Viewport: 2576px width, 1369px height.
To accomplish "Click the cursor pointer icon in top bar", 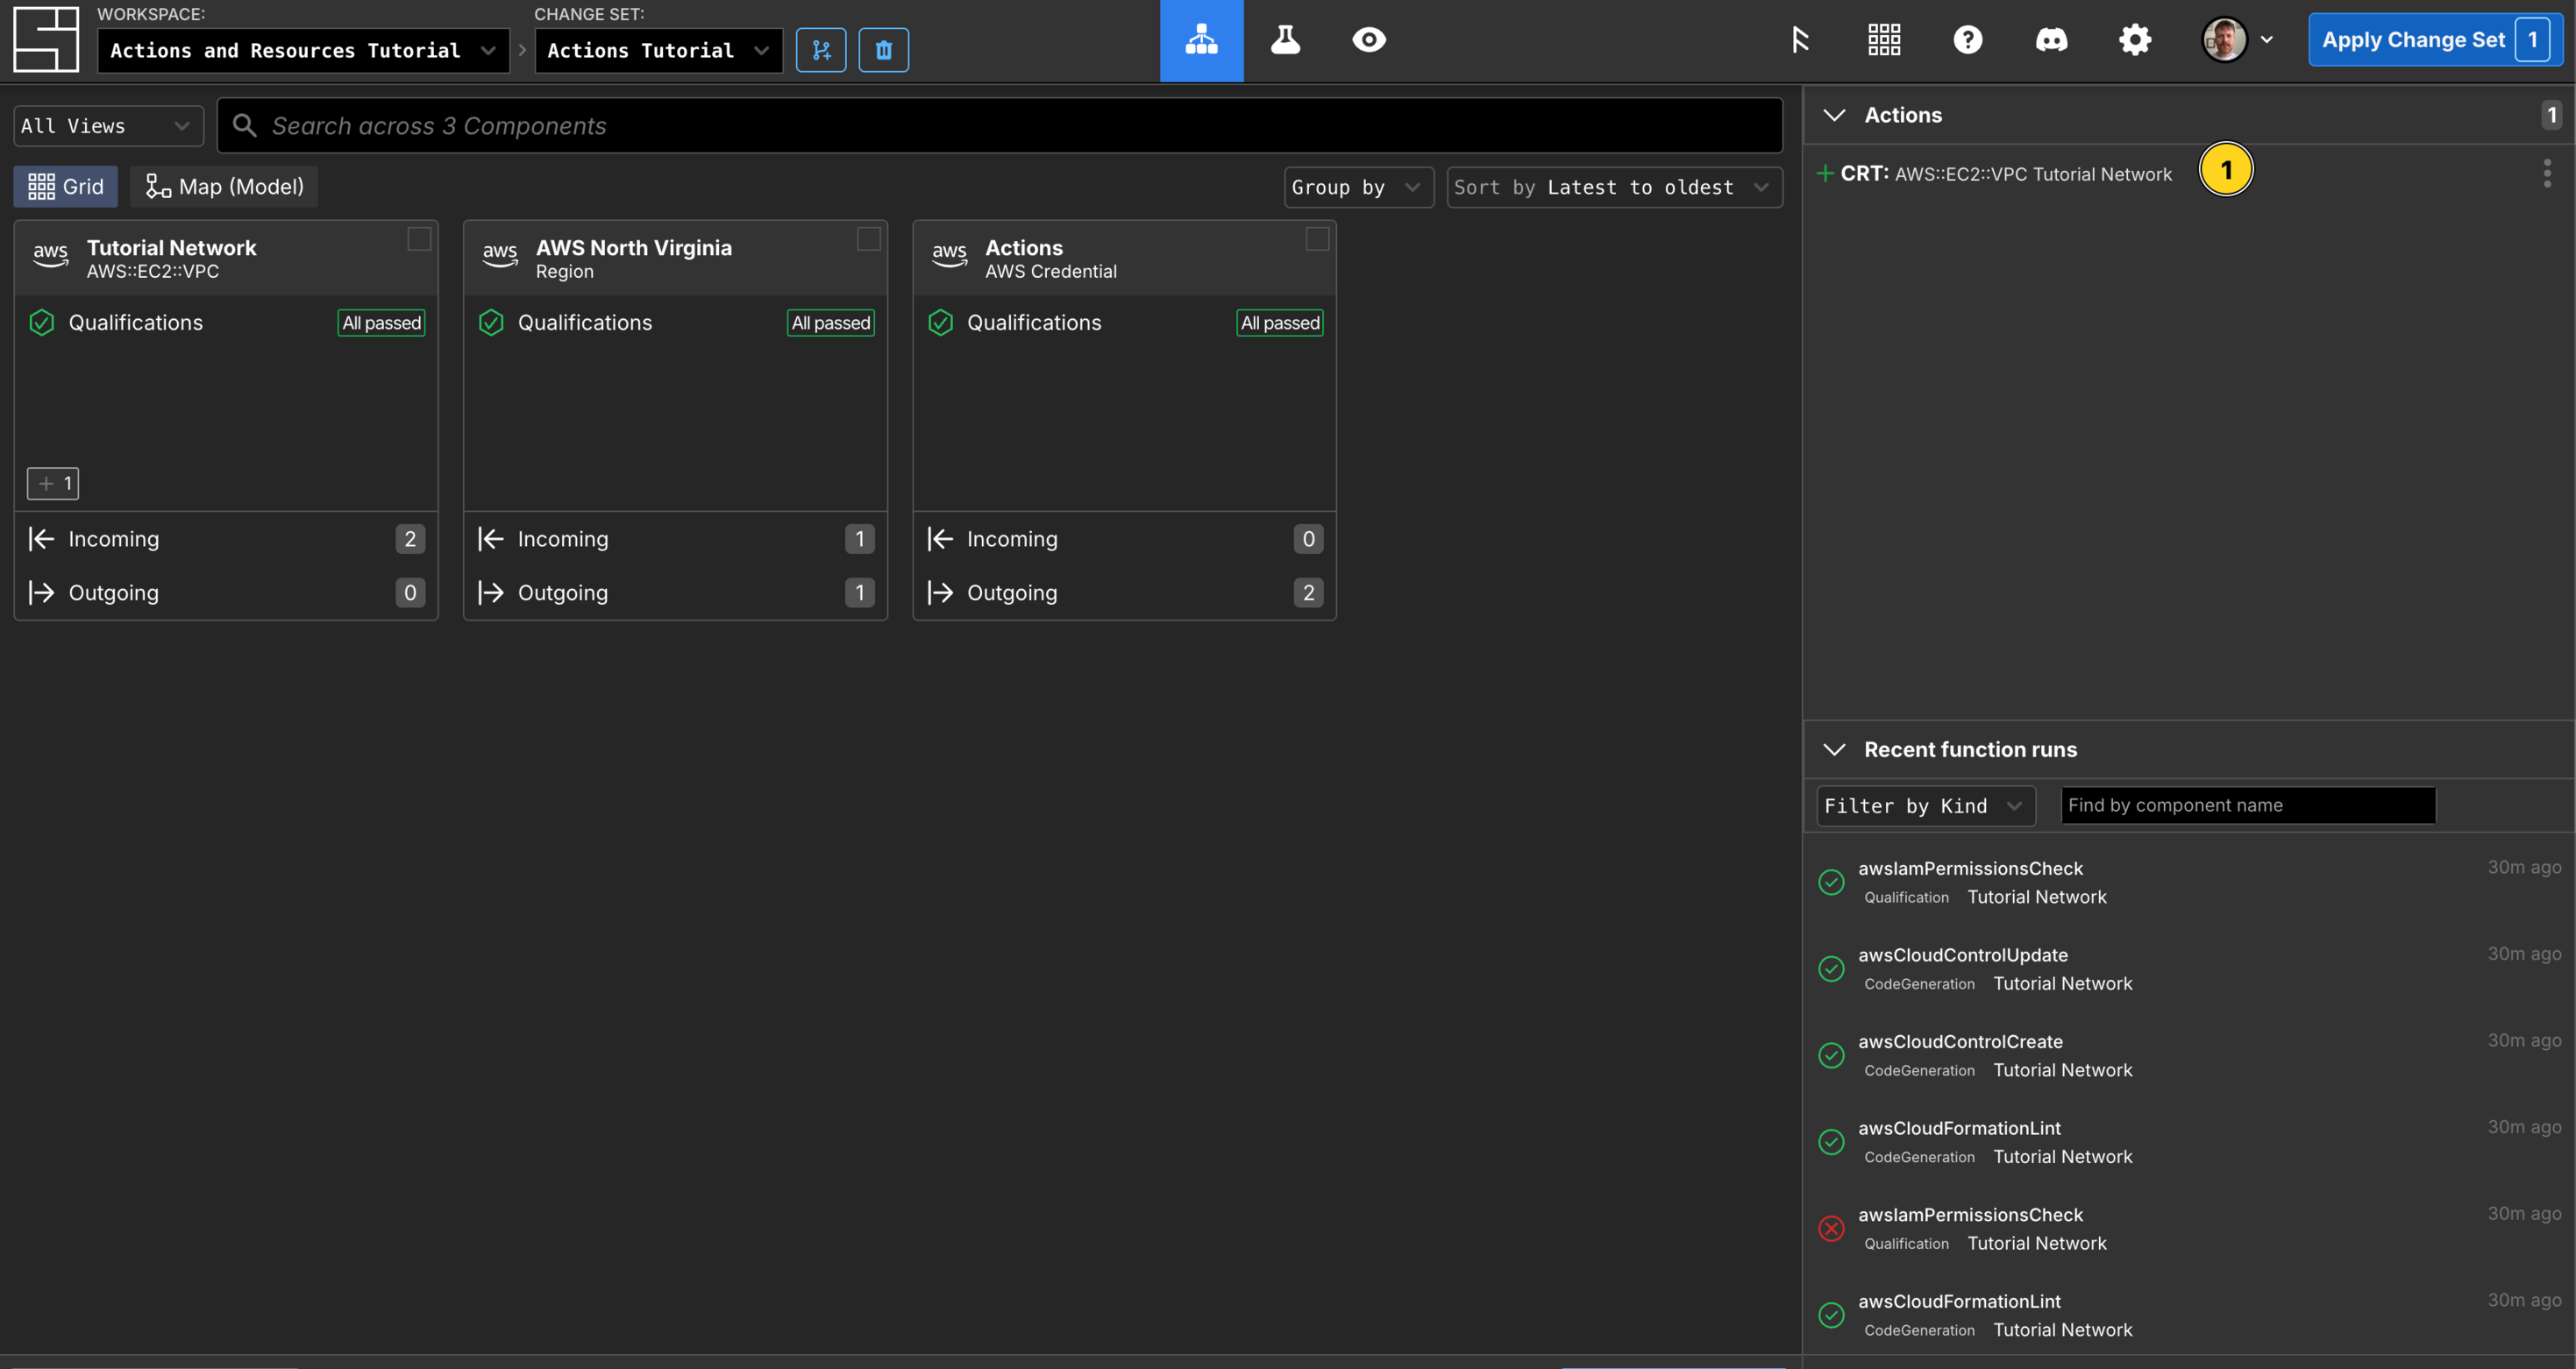I will coord(1800,40).
